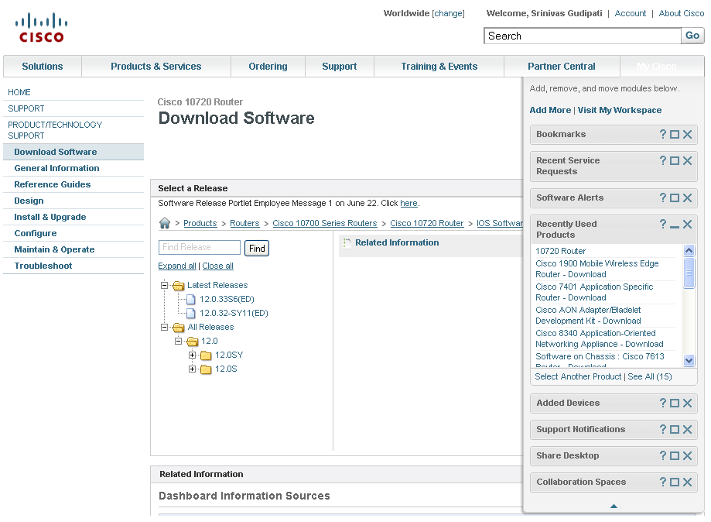Click the home breadcrumb icon
This screenshot has width=711, height=522.
pyautogui.click(x=165, y=223)
